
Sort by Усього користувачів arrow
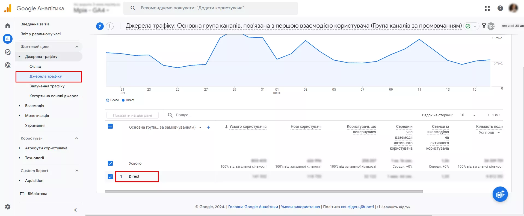point(226,127)
